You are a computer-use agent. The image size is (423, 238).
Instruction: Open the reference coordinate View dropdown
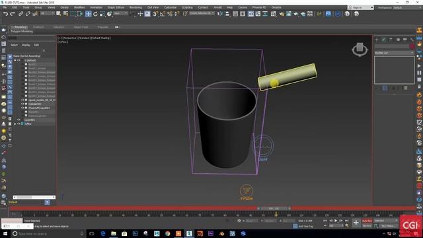tap(120, 13)
